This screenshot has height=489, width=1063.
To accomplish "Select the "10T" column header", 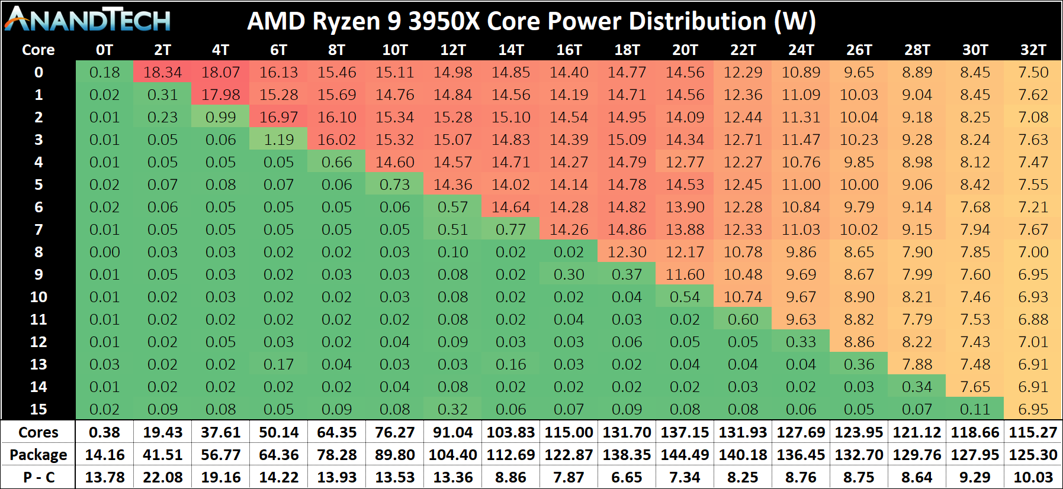I will pos(395,50).
